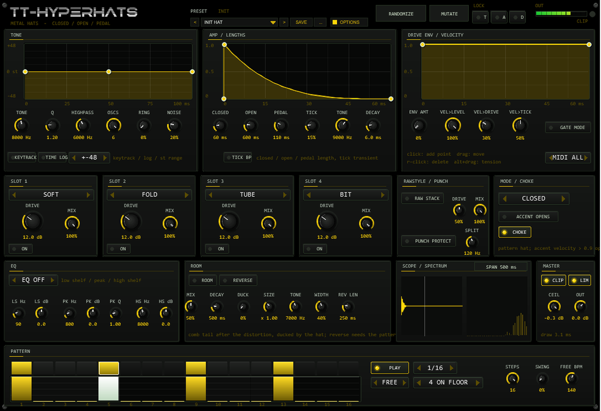Go to previous preset with left arrow
The image size is (601, 411).
pyautogui.click(x=195, y=22)
